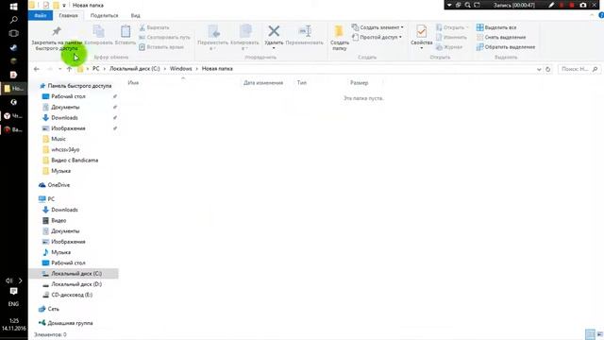Image resolution: width=604 pixels, height=340 pixels.
Task: Open Quick Access Toolbar customize arrow
Action: coord(64,6)
